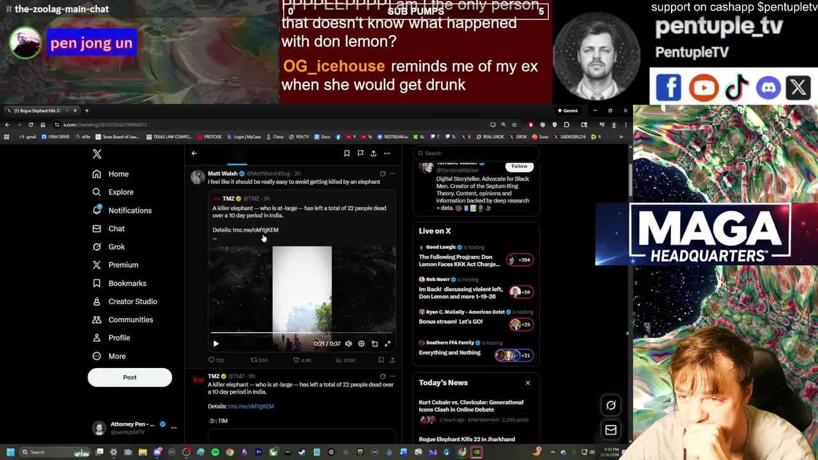Screen dimensions: 818x460
Task: Open more menu in trending header
Action: (x=387, y=153)
